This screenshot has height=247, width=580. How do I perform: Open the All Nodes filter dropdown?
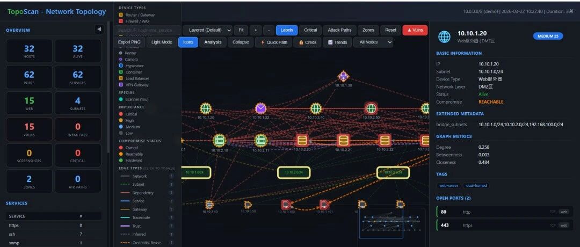(x=373, y=42)
